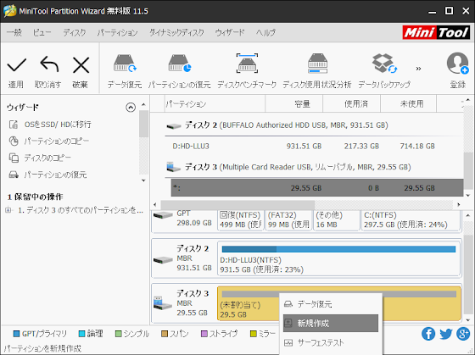Click the Register (登録) user icon
Image resolution: width=475 pixels, height=355 pixels.
tap(457, 64)
